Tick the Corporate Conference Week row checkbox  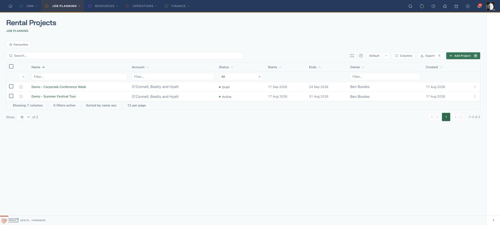click(x=11, y=86)
